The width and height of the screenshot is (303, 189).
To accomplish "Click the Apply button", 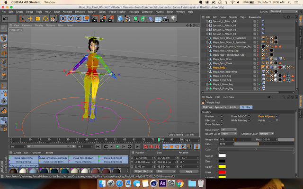I will [189, 171].
